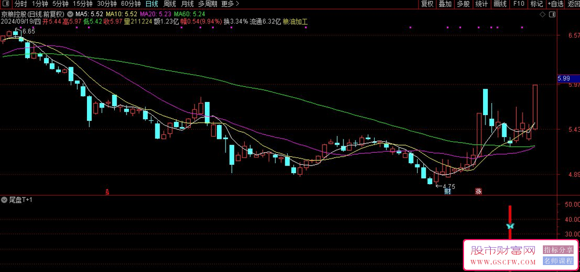
Task: Click the 50.00 indicator axis label
Action: tap(572, 204)
